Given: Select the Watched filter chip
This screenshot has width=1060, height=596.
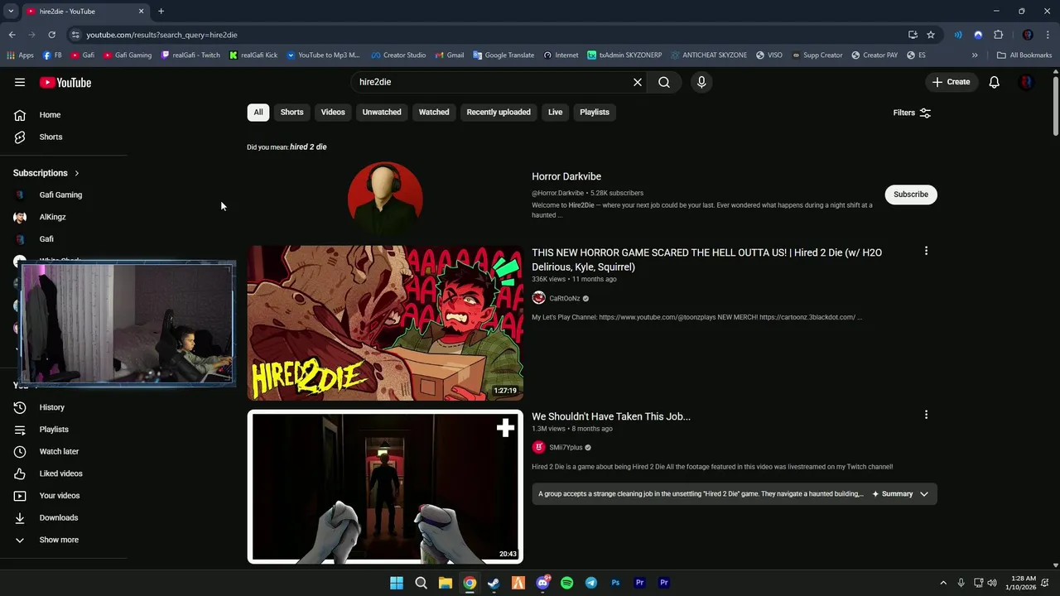Looking at the screenshot, I should coord(434,113).
